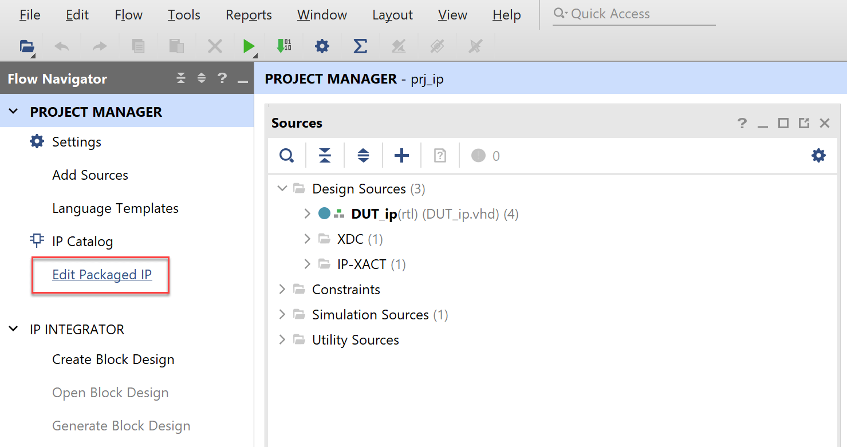This screenshot has height=447, width=847.
Task: Expand all in Sources panel
Action: 363,156
